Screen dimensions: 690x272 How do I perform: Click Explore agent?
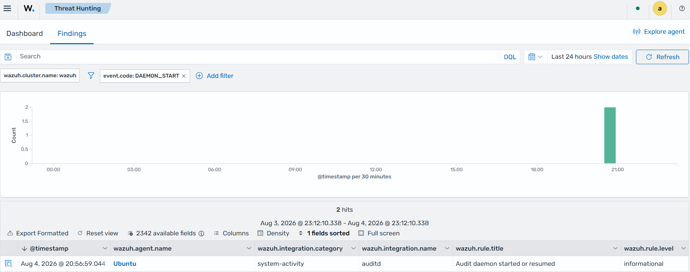(659, 32)
